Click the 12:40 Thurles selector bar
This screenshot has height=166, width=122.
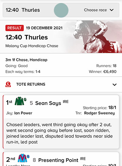click(x=61, y=10)
